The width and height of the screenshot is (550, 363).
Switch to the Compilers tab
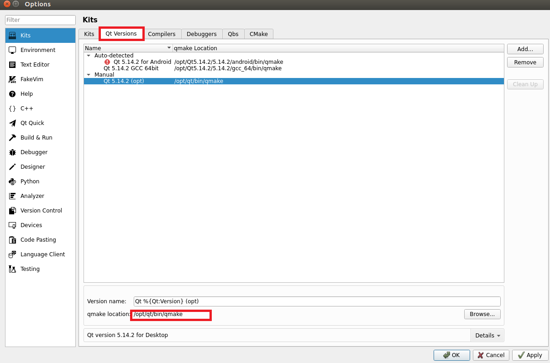[162, 34]
